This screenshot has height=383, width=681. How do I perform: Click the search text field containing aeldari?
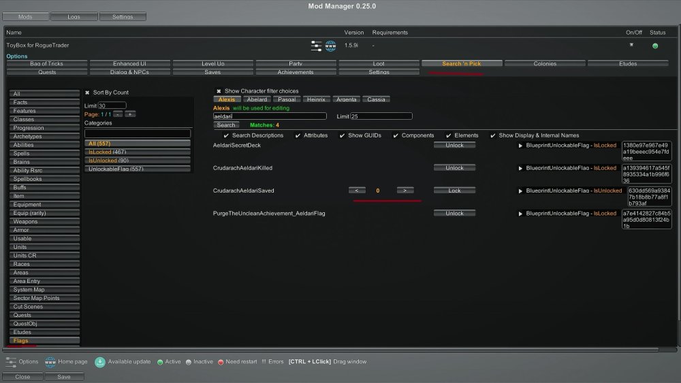(x=270, y=116)
